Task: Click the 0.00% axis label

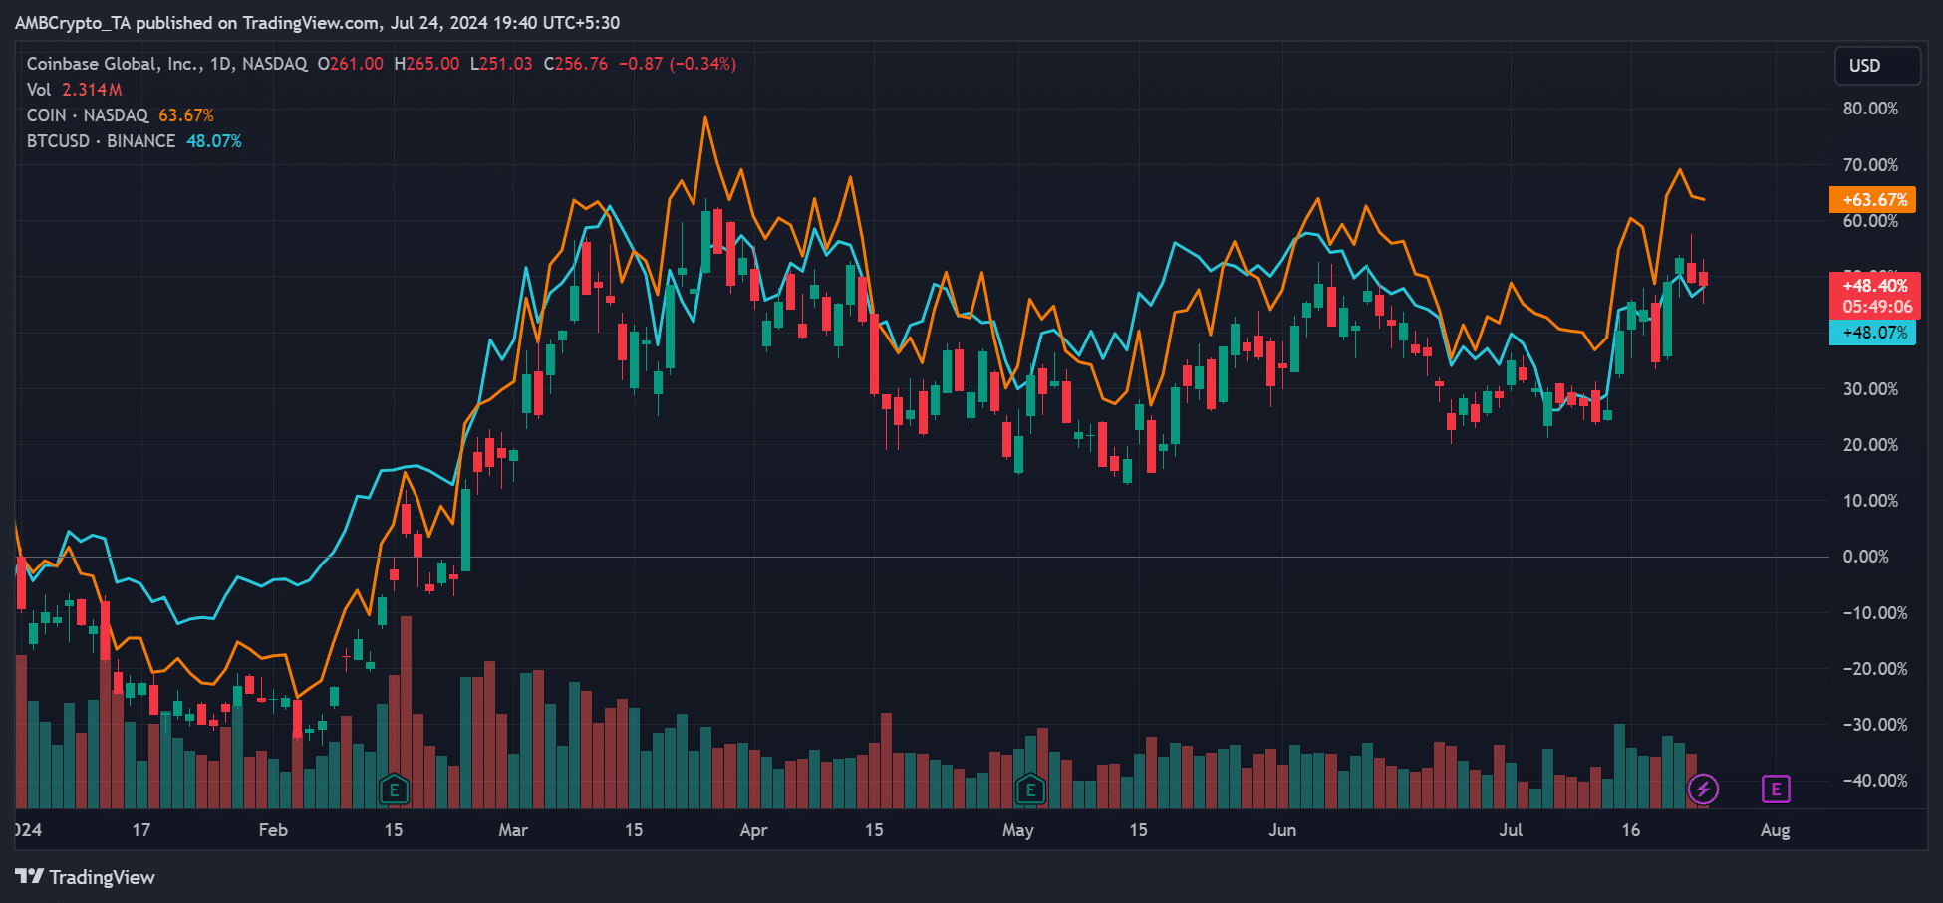Action: (1866, 557)
